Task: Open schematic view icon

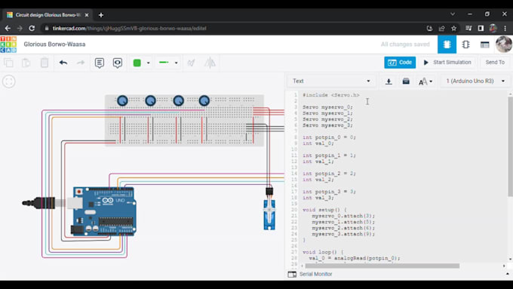Action: [466, 45]
